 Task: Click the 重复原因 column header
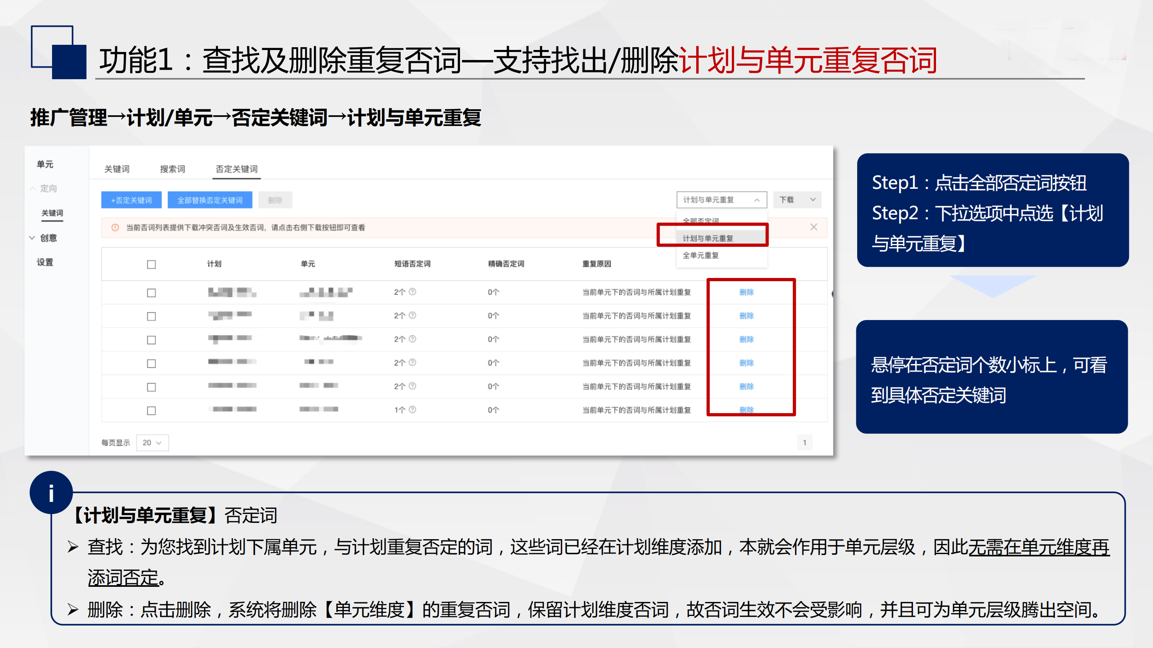click(596, 264)
